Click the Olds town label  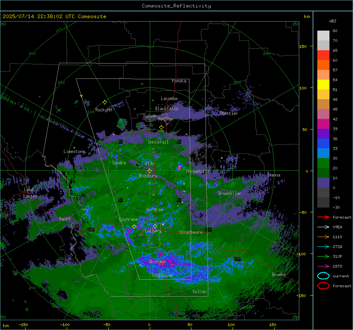tap(149, 163)
